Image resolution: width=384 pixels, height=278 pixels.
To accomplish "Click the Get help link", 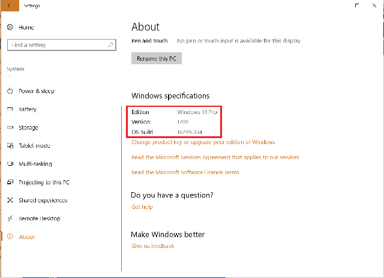I will (142, 207).
